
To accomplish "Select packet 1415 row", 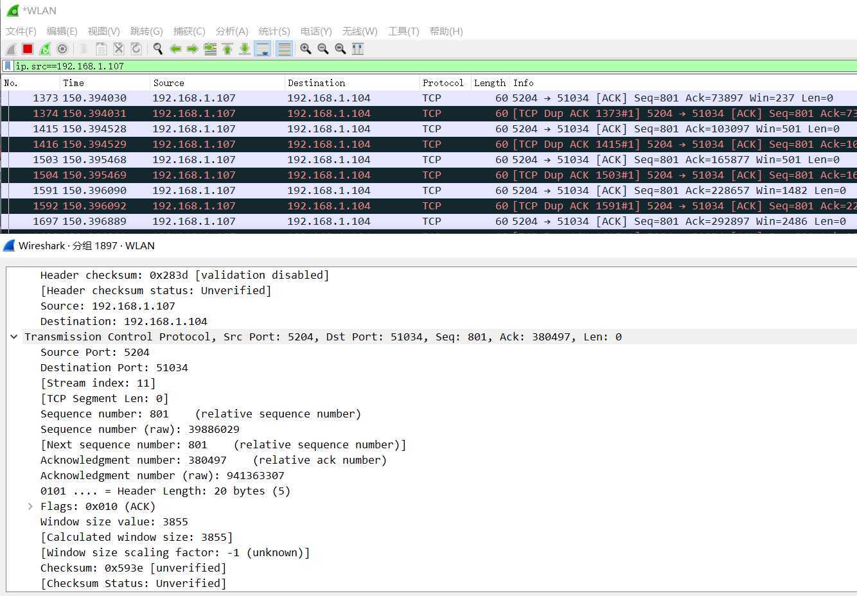I will 428,129.
